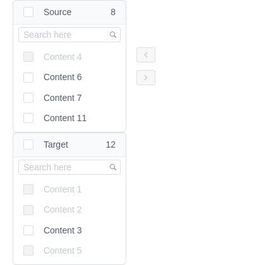Click the disabled Content 1 checkbox
269x265 pixels.
[28, 189]
